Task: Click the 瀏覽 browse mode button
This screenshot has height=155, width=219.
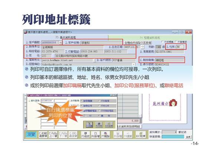Action: [x=31, y=135]
